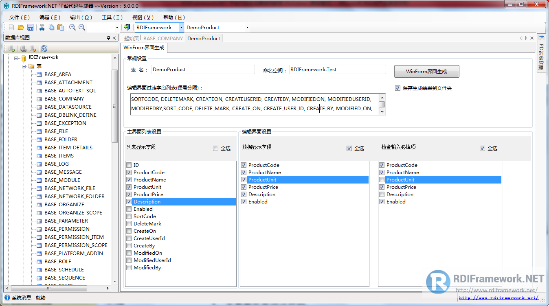Cut selection with the scissors icon

42,27
